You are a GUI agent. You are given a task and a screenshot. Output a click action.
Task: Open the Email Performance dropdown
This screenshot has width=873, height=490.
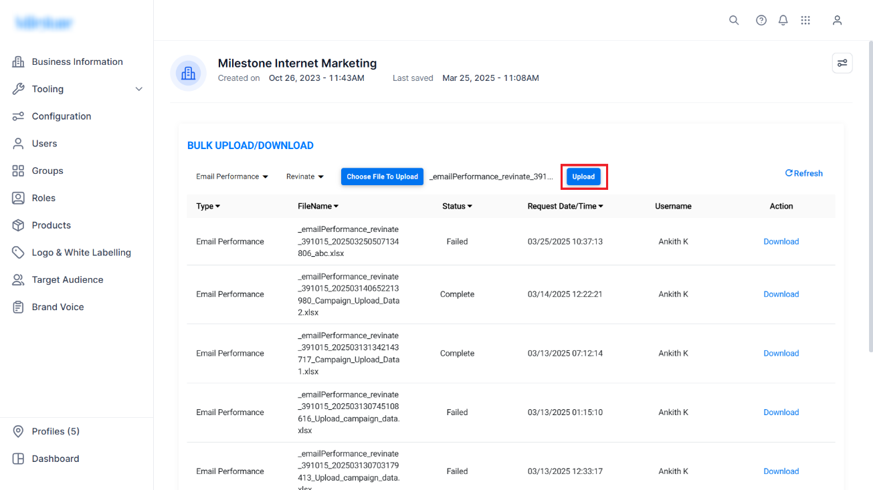click(x=232, y=176)
